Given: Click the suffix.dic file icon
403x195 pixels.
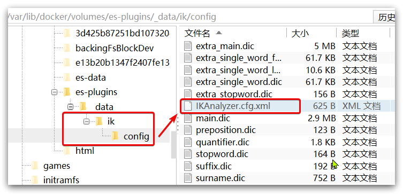Looking at the screenshot, I should pos(188,166).
